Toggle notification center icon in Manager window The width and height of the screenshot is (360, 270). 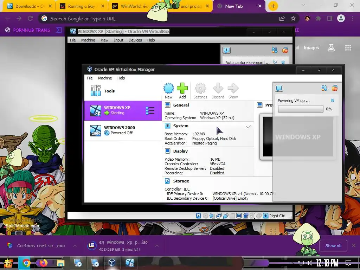point(279,88)
